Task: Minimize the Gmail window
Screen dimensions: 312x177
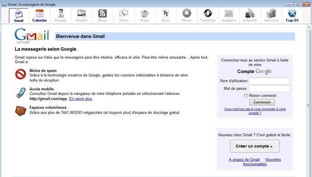Action: 290,4
